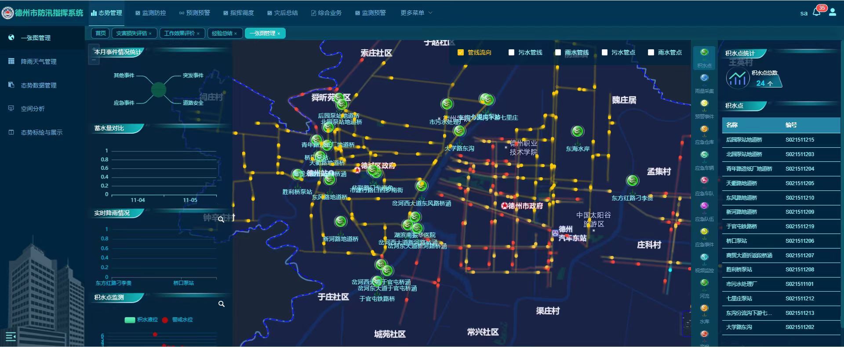Viewport: 844px width, 347px height.
Task: Uncheck the 管线流向 checkbox
Action: (461, 52)
